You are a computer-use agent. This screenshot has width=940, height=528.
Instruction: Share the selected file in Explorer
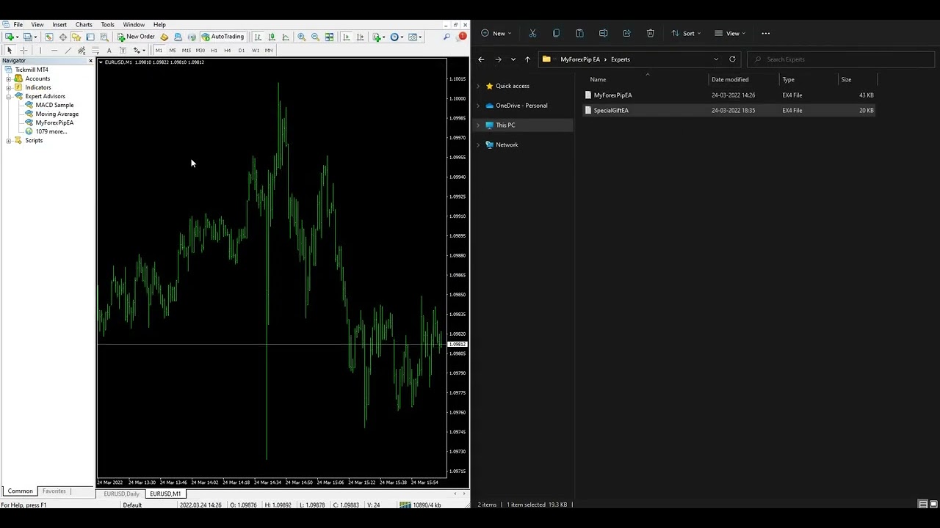(626, 33)
